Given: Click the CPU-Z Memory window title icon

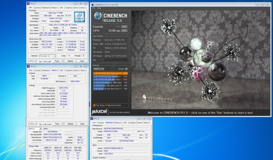Looking at the screenshot, I should pos(28,66).
